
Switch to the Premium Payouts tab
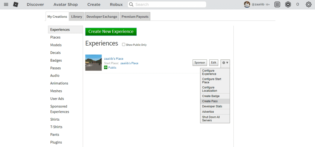click(135, 17)
